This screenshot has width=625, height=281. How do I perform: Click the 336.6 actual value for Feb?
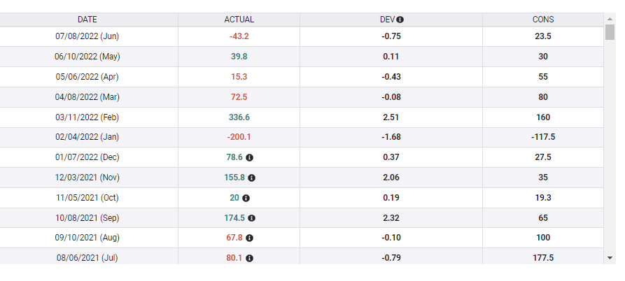(x=239, y=117)
